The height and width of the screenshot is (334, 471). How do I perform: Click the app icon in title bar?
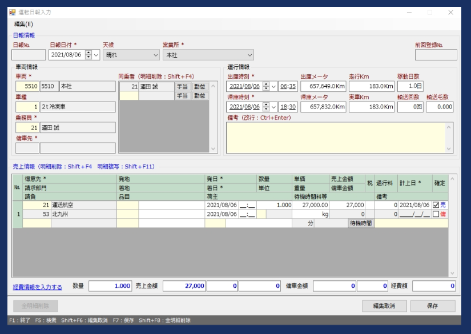pos(12,12)
